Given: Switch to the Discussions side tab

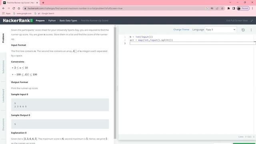Looking at the screenshot, I should coord(3,124).
